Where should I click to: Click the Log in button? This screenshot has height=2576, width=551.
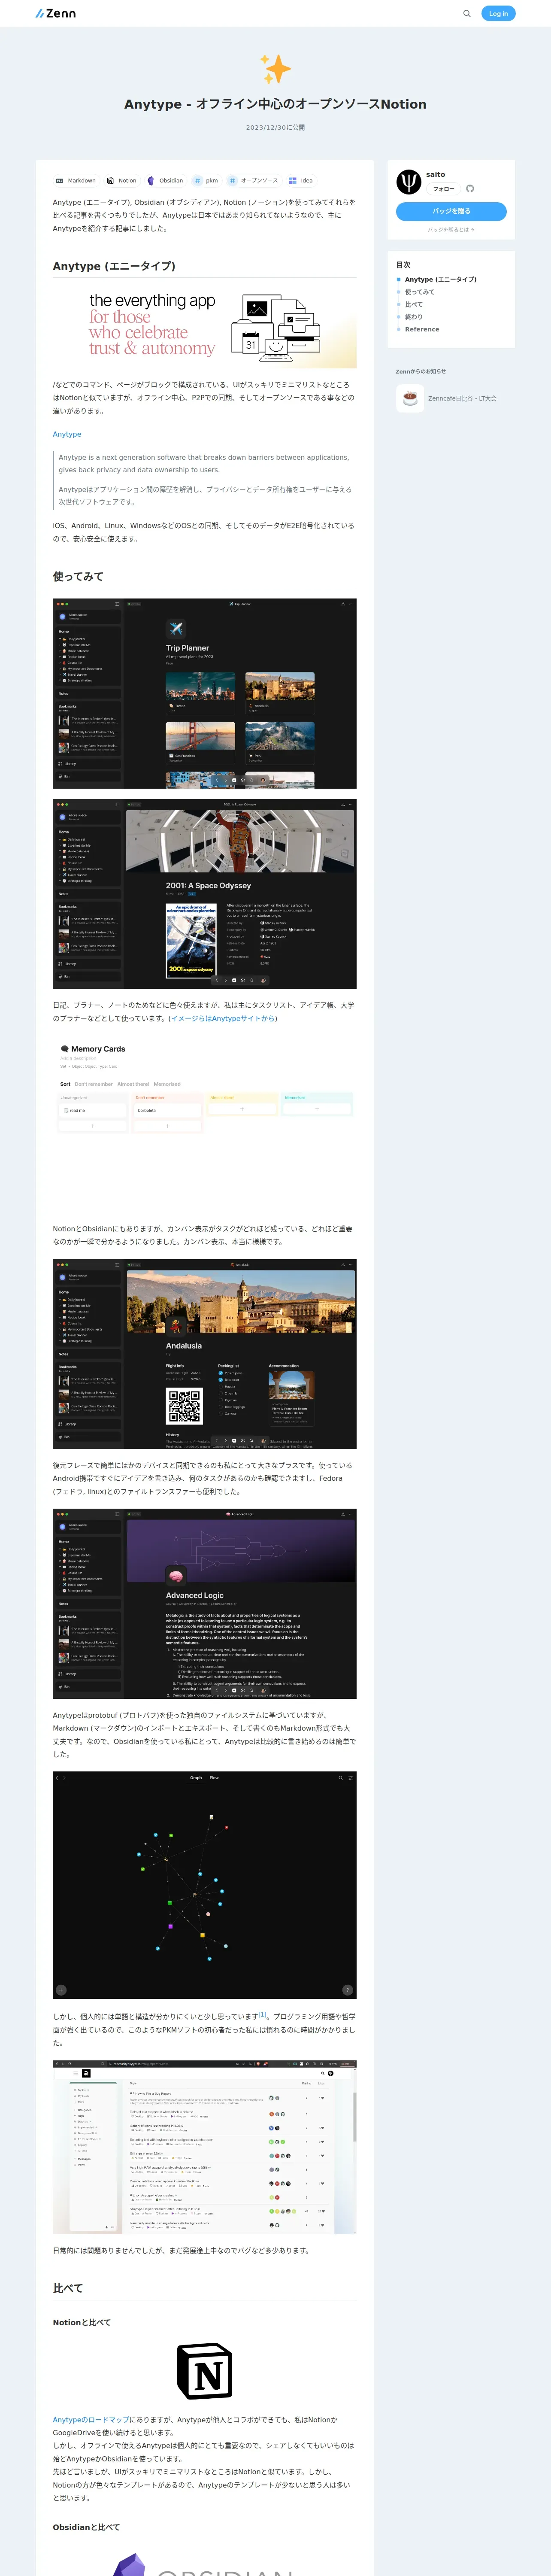pyautogui.click(x=498, y=13)
